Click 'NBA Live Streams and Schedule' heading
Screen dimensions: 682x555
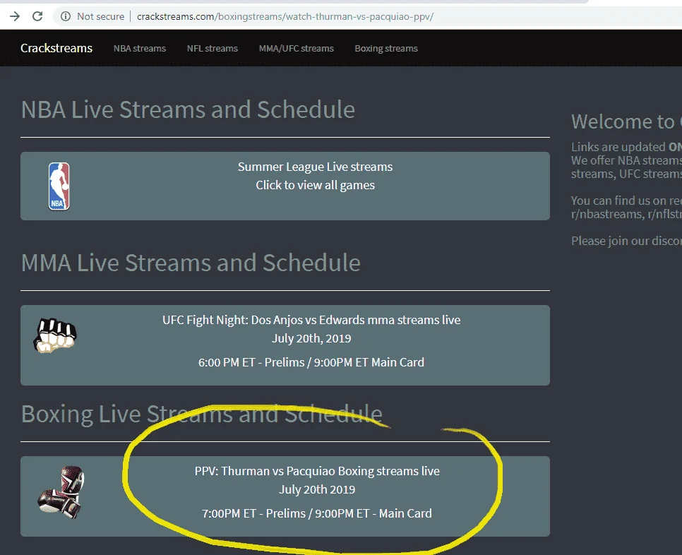pyautogui.click(x=188, y=109)
